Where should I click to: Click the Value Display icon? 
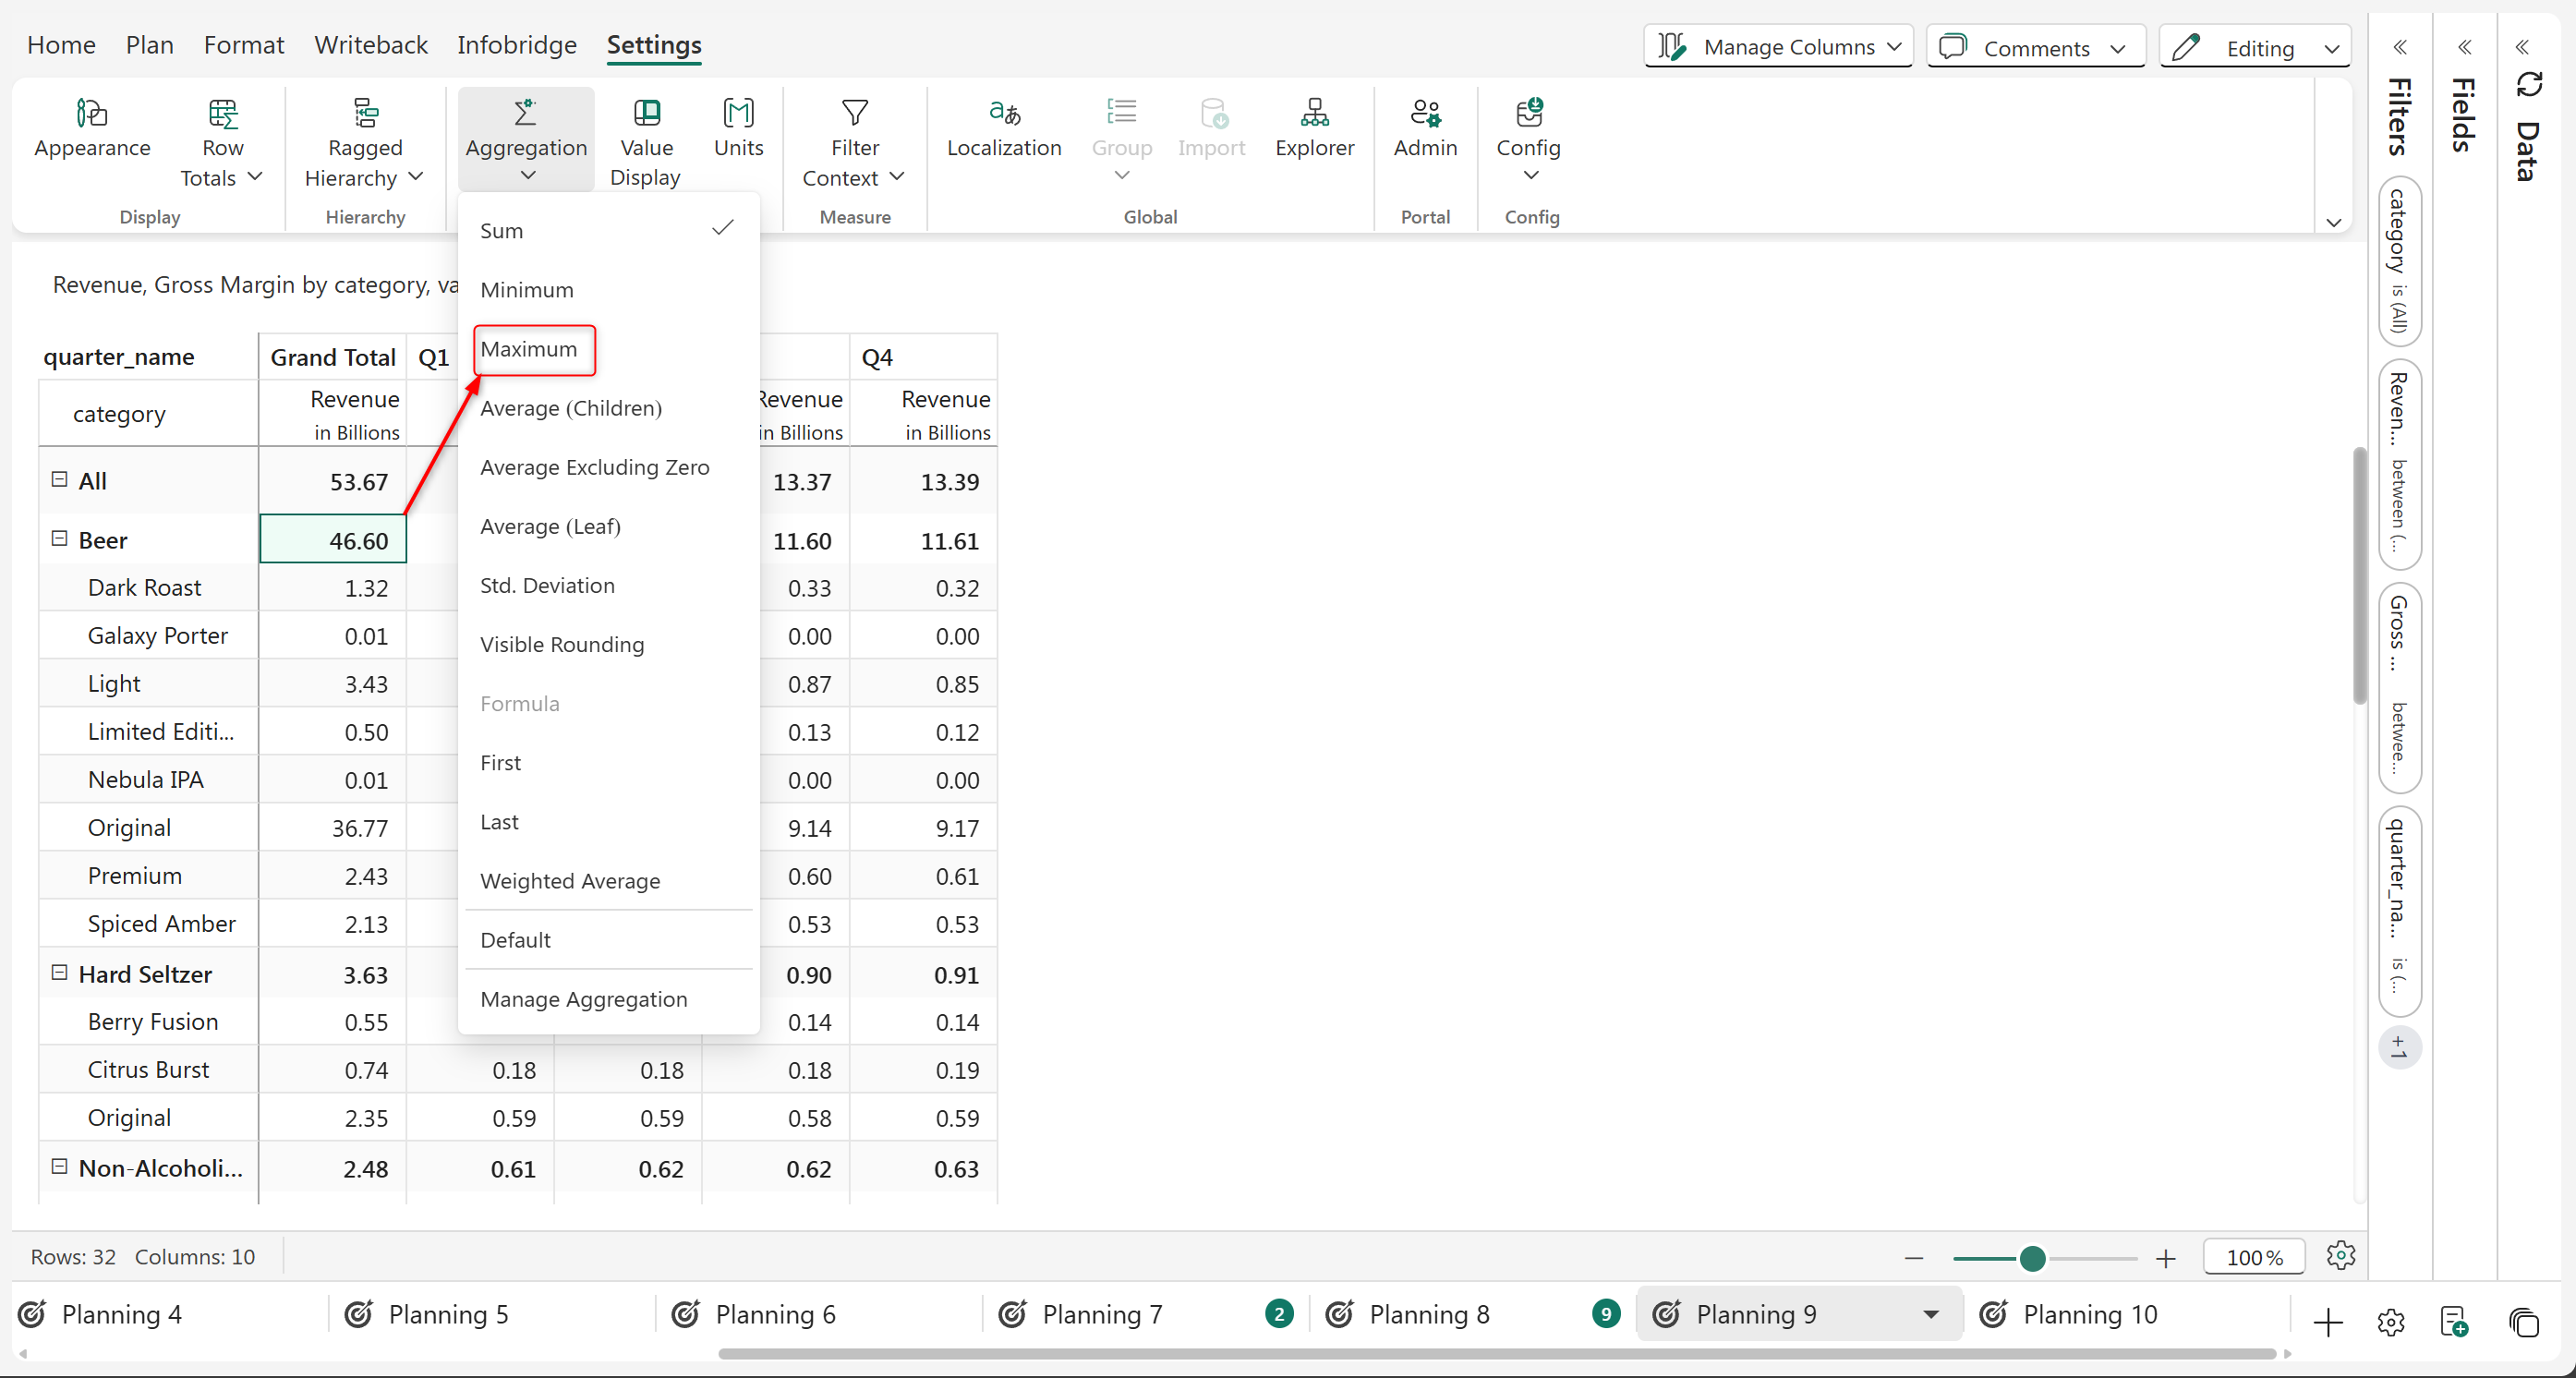(x=646, y=114)
